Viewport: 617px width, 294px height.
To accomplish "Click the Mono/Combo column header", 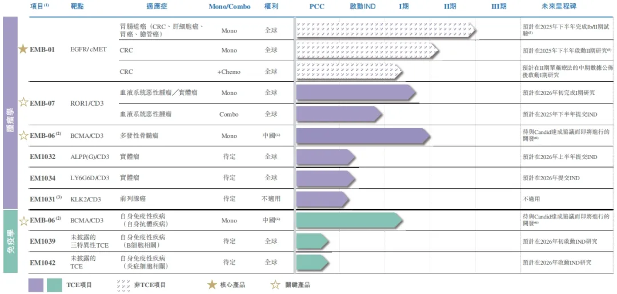I will click(230, 7).
